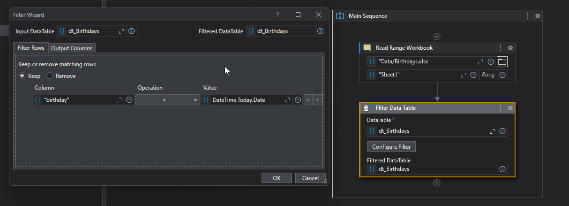
Task: Collapse the Main Sequence container
Action: click(x=538, y=16)
